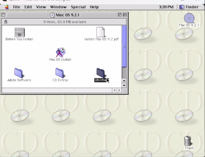Screen dimensions: 205x157
Task: Open the Help menu
Action: coord(94,7)
